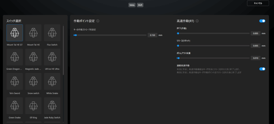Click the ボトムアウト保護 value field

coord(256,58)
